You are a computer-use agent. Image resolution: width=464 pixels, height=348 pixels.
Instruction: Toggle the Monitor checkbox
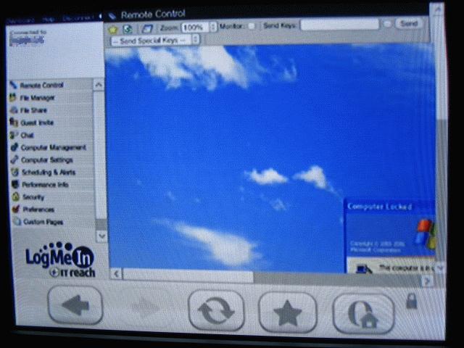point(252,26)
